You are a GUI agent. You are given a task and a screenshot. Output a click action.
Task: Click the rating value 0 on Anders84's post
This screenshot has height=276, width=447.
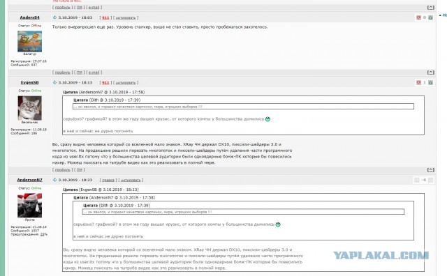pos(425,17)
